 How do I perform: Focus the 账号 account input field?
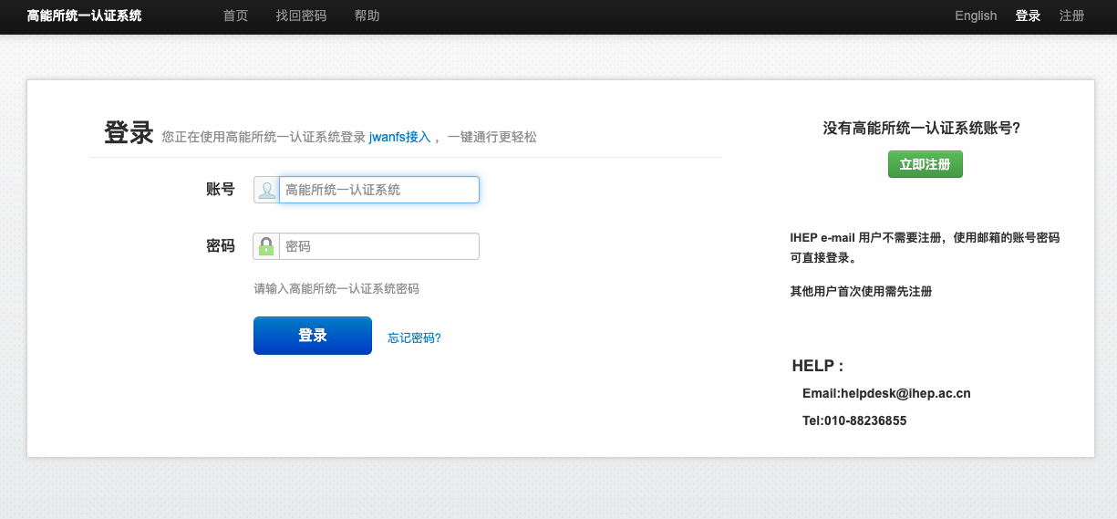(x=378, y=190)
